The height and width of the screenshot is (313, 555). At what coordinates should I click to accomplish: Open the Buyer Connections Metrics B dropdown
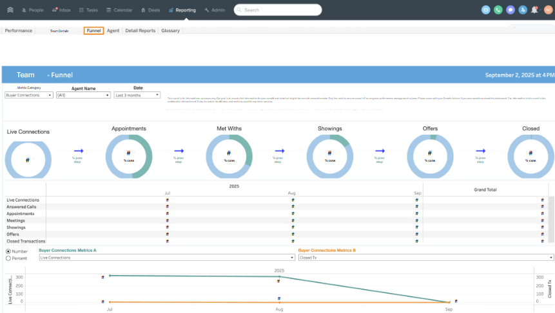(x=425, y=258)
